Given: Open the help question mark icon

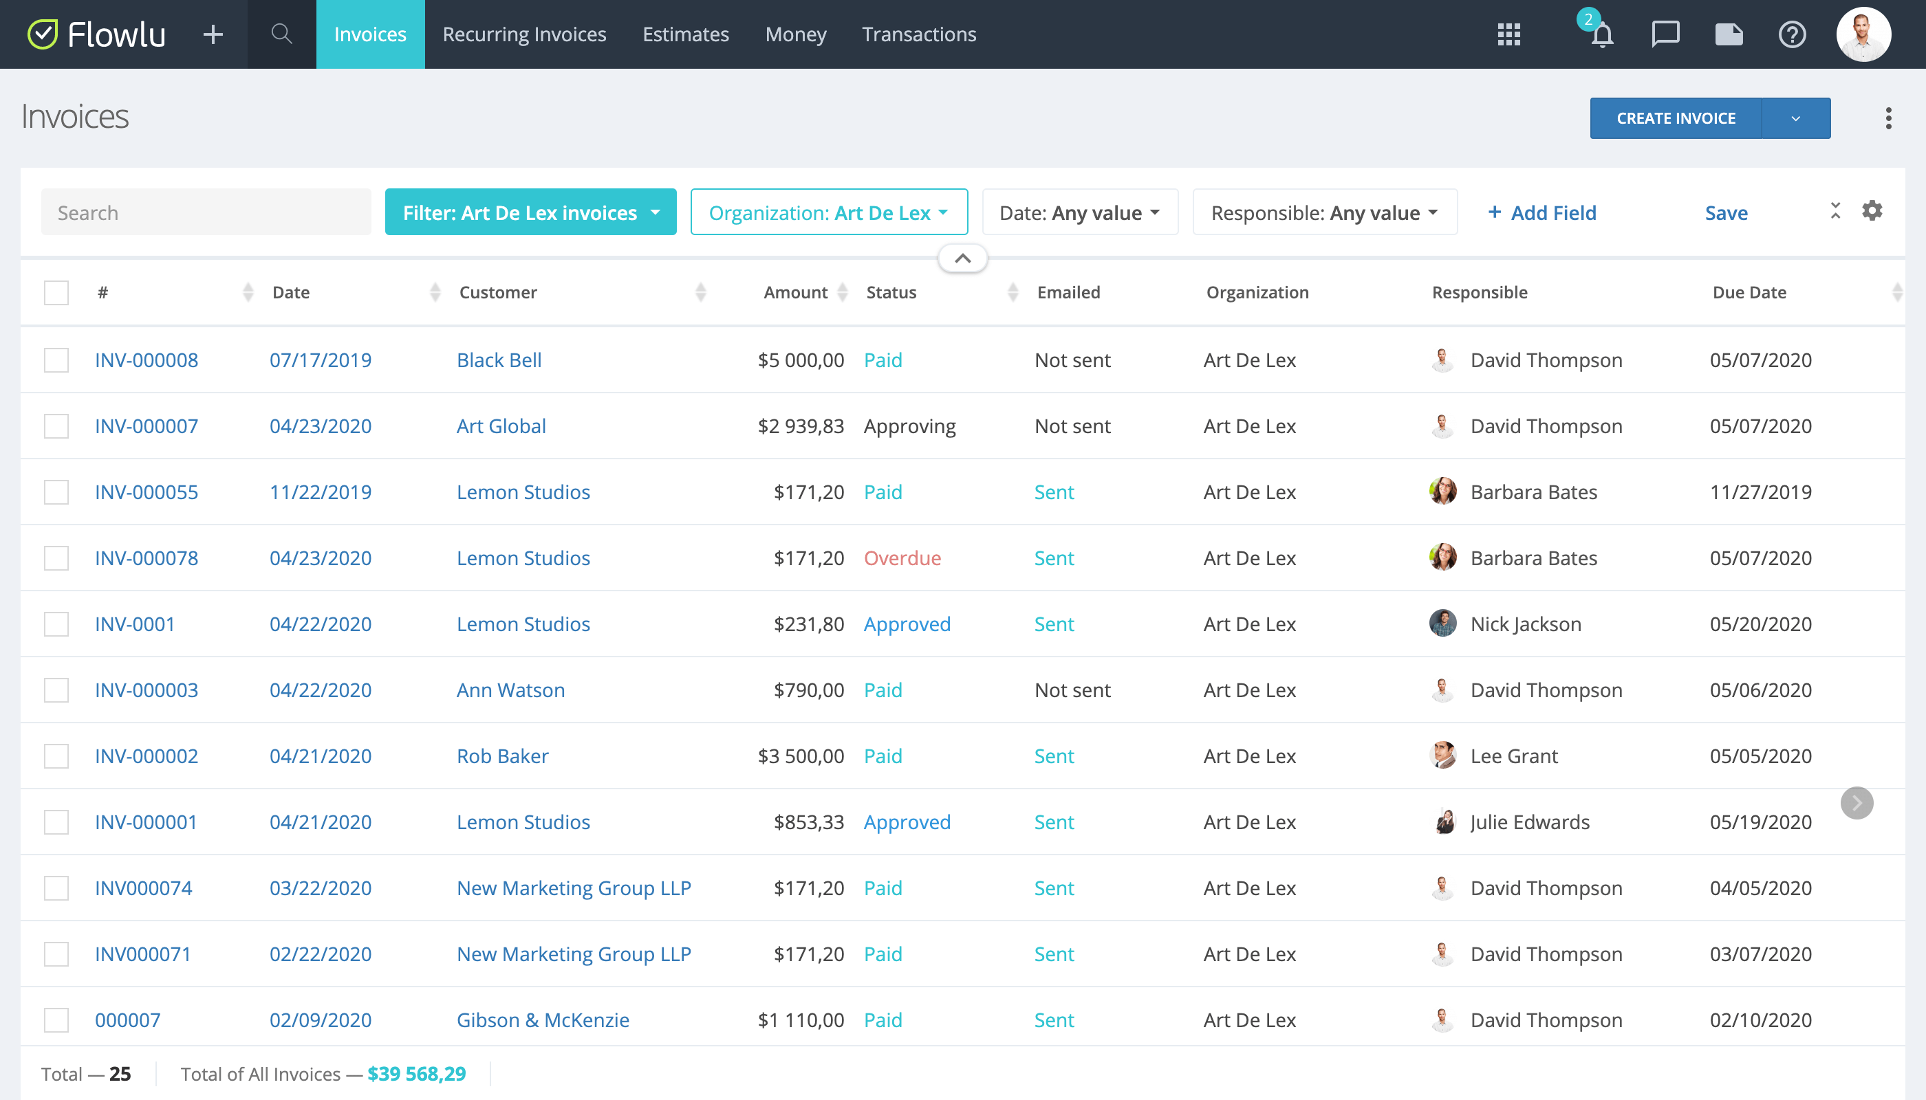Looking at the screenshot, I should click(x=1792, y=34).
